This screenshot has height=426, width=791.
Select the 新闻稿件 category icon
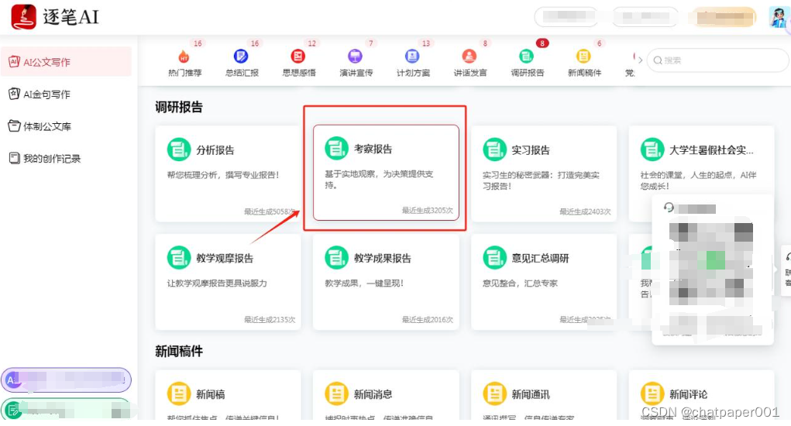[583, 57]
